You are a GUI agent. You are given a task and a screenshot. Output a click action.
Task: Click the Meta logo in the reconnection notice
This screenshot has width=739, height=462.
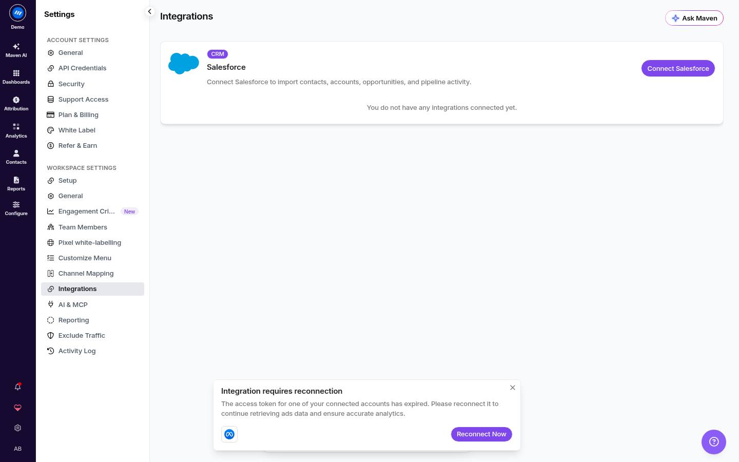coord(229,434)
